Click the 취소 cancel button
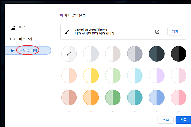This screenshot has width=191, height=127. click(165, 120)
